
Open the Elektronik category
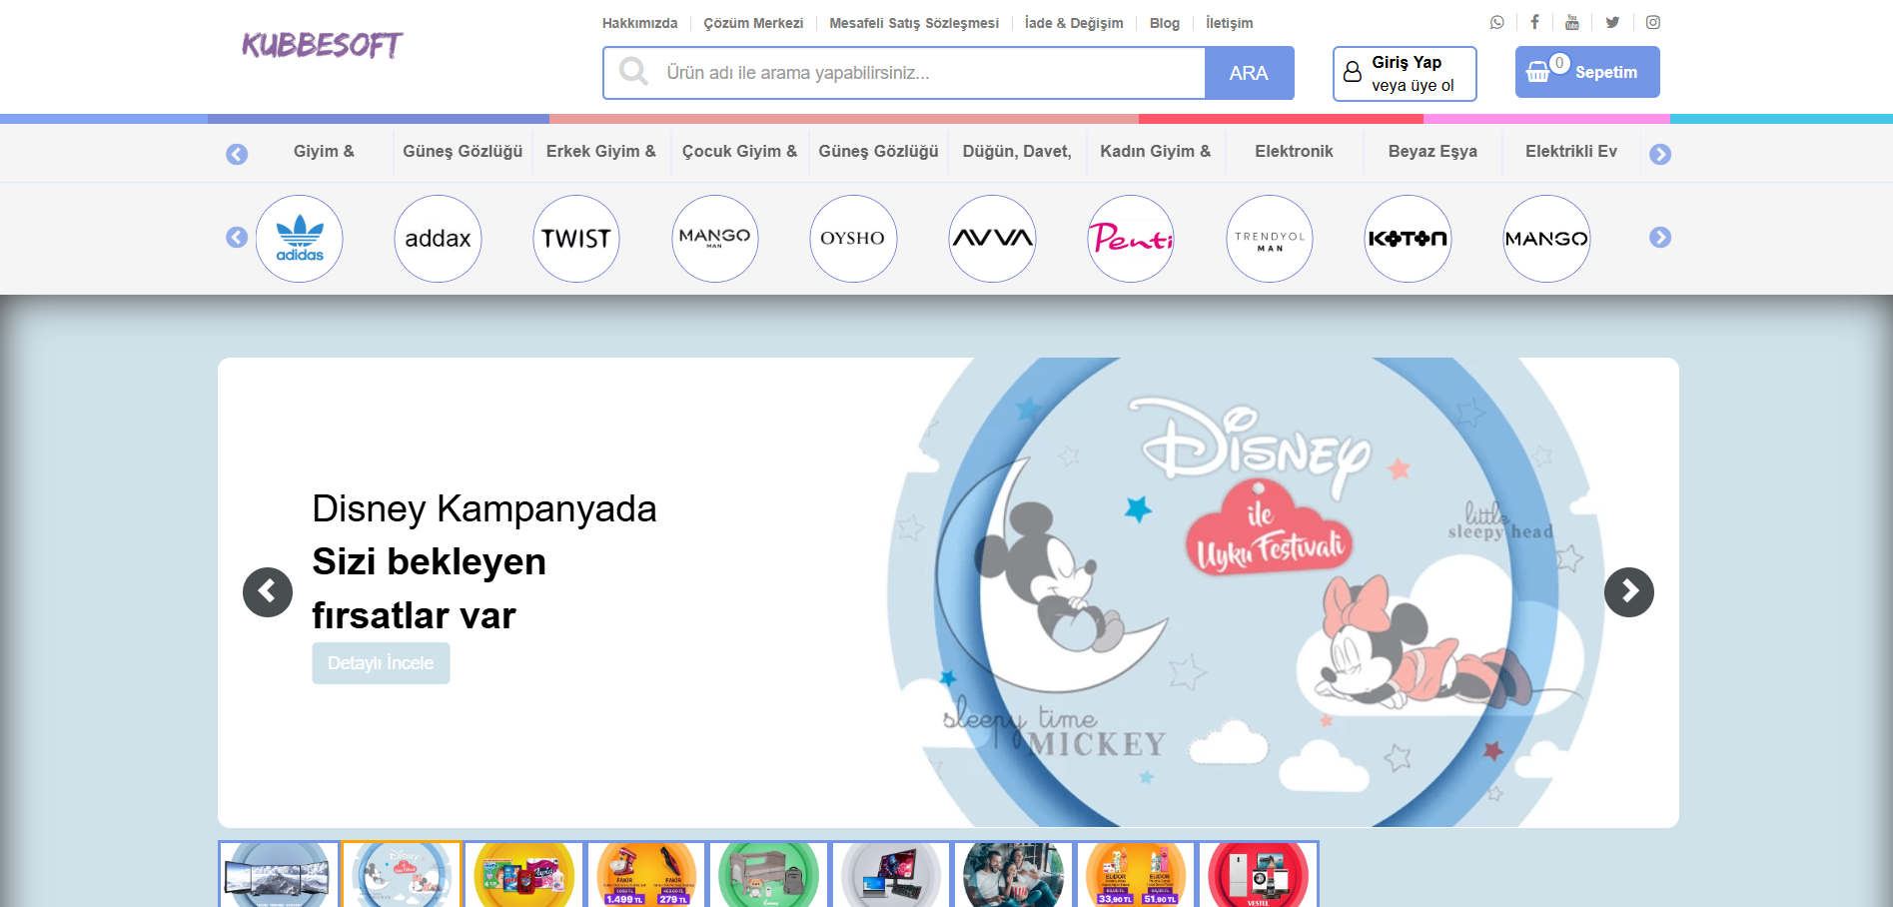tap(1294, 152)
